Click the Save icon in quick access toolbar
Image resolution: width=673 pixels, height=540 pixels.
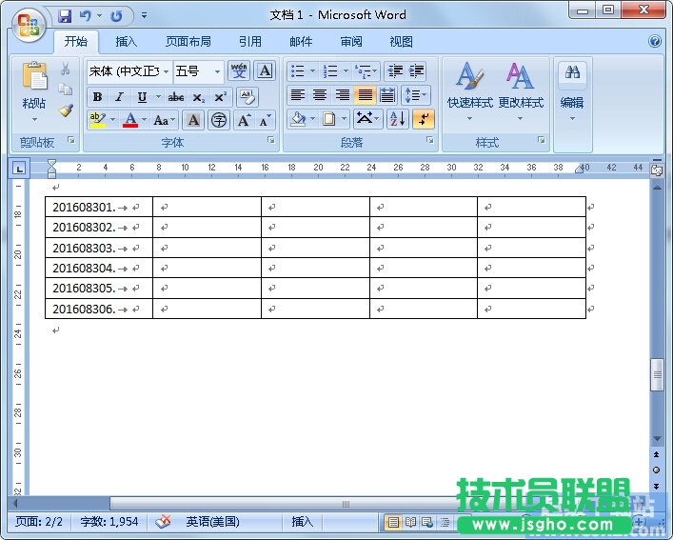[x=65, y=15]
